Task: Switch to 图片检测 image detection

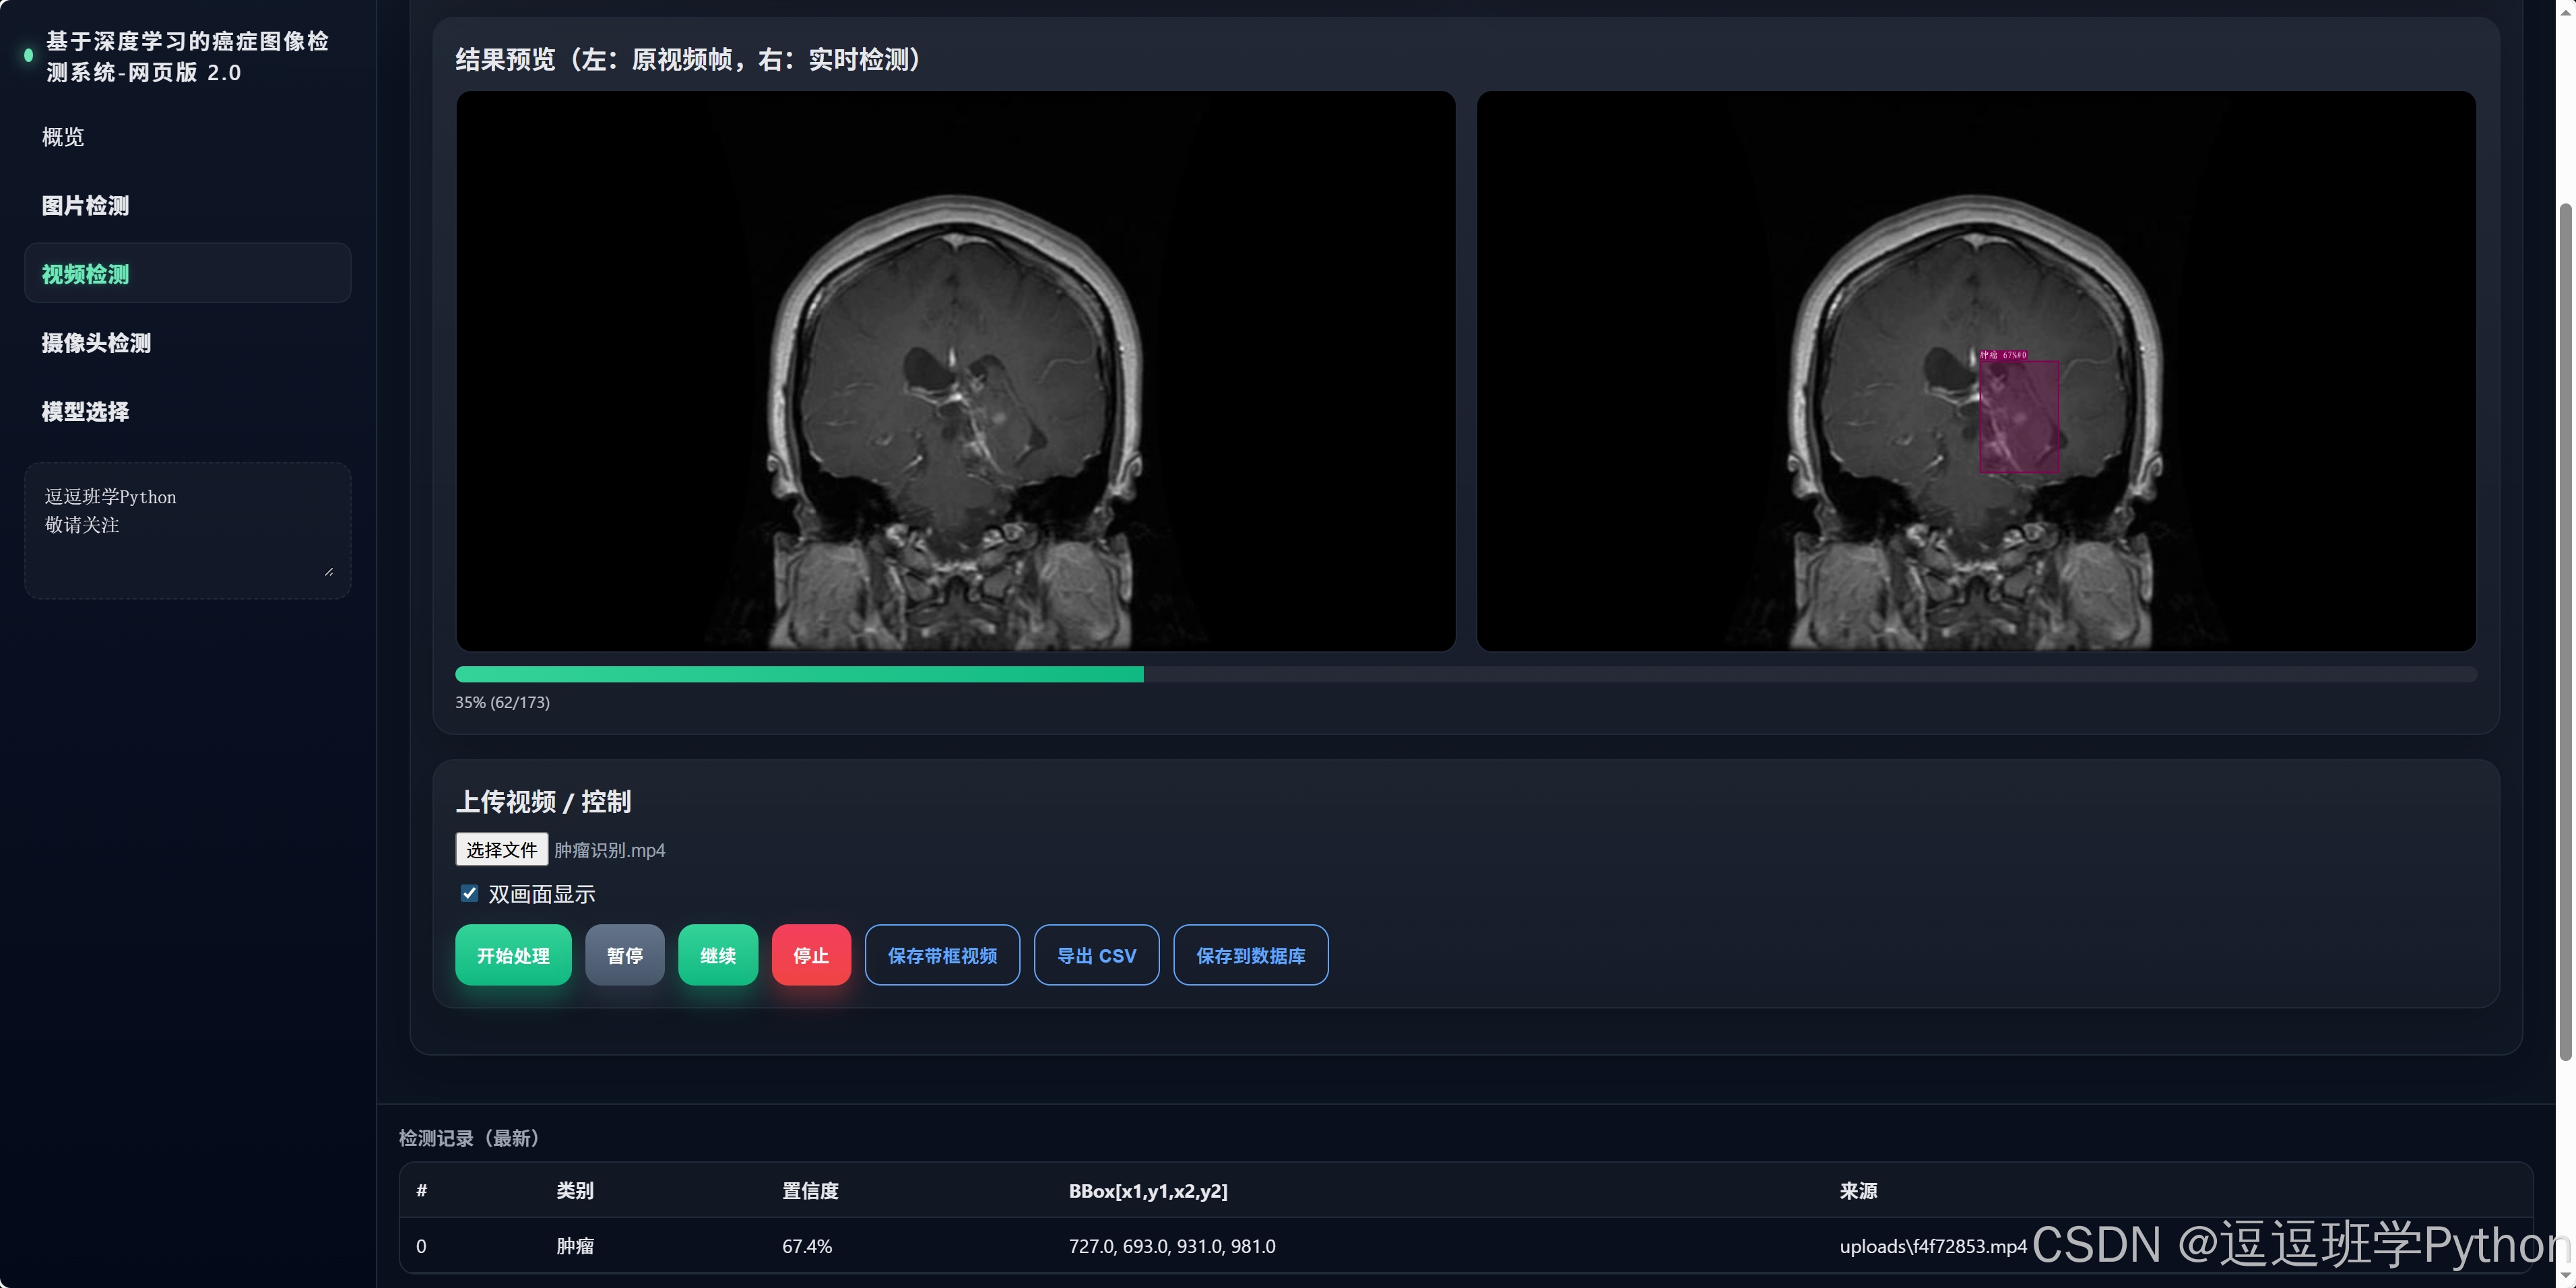Action: [x=86, y=206]
